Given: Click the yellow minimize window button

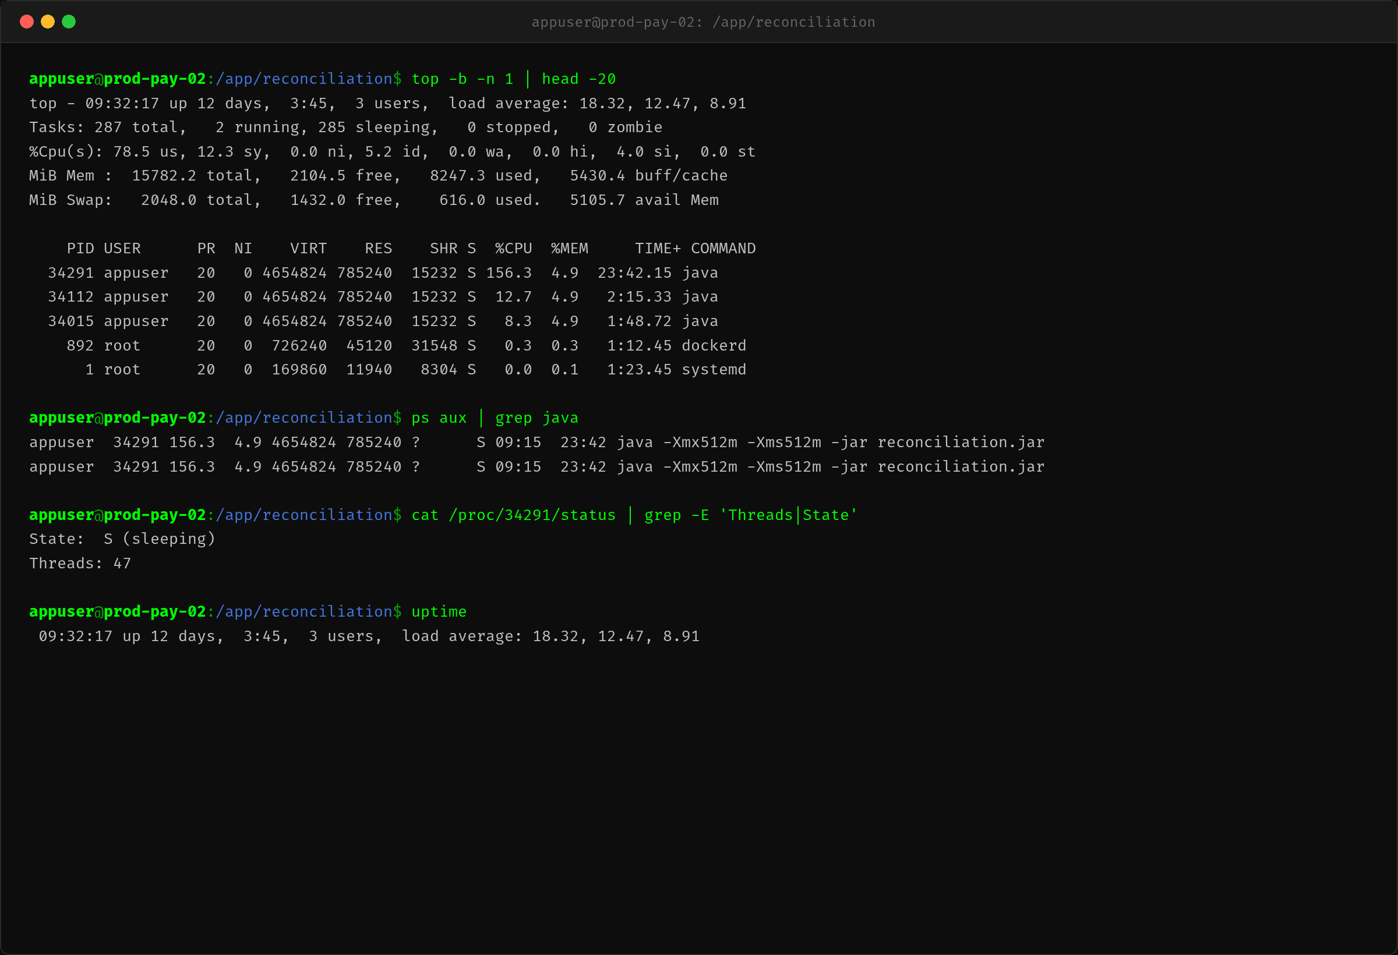Looking at the screenshot, I should (x=48, y=22).
